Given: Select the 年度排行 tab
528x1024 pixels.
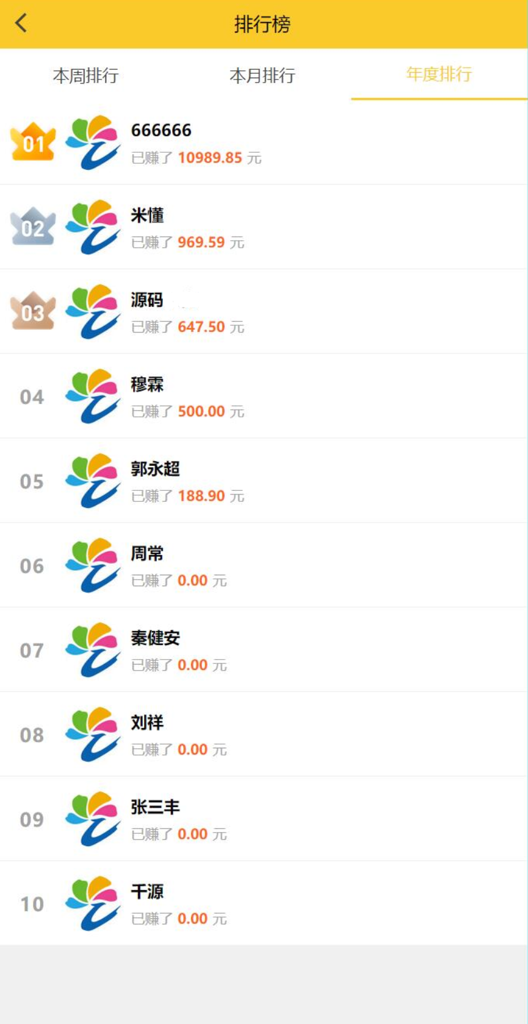Looking at the screenshot, I should click(x=439, y=75).
